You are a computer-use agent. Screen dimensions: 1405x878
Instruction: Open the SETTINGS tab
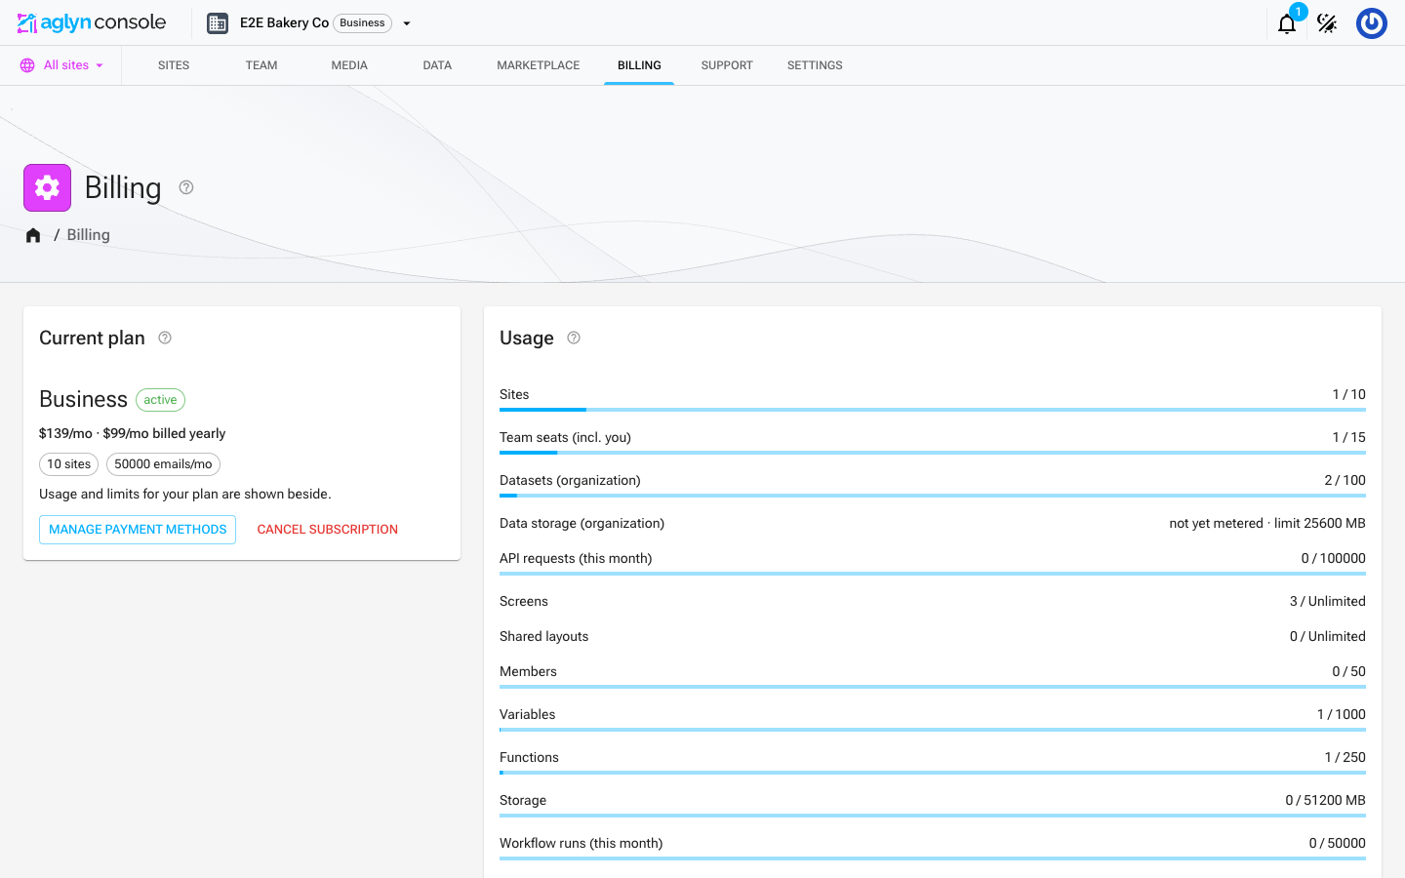pyautogui.click(x=815, y=65)
